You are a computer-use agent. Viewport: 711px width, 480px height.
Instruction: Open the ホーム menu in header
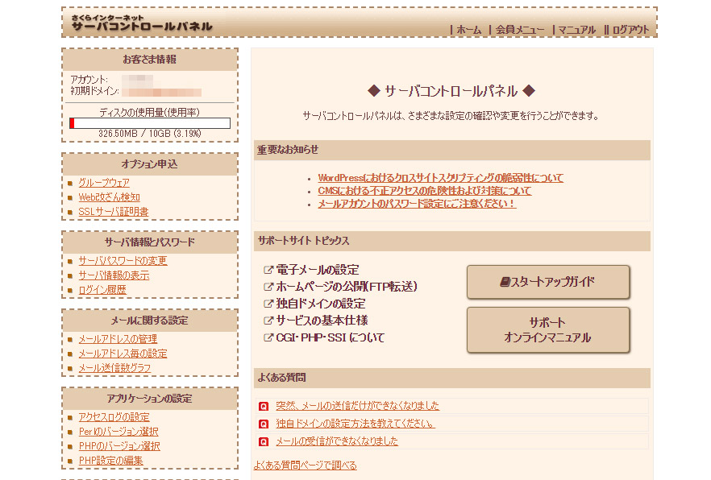click(x=468, y=30)
